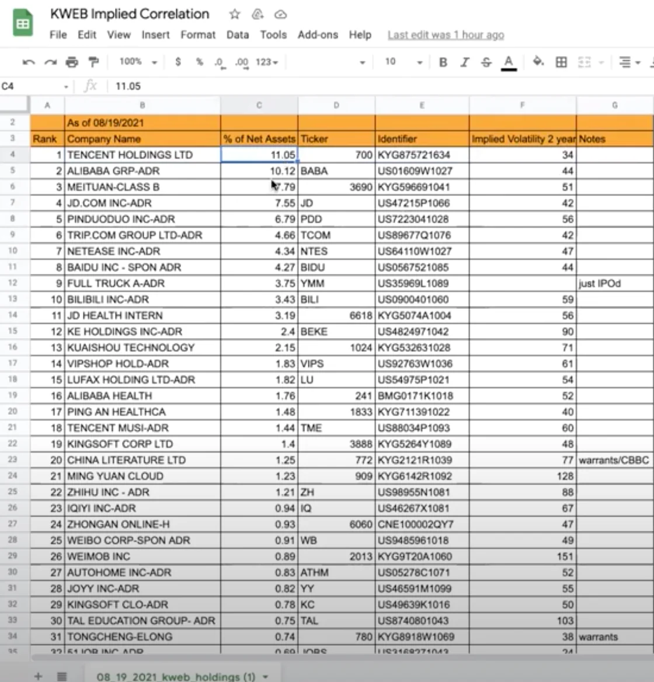Star the KWEB Implied Correlation document
The image size is (654, 682).
(x=235, y=15)
